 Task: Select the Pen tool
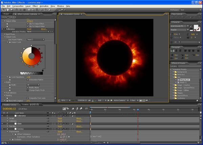pos(33,10)
